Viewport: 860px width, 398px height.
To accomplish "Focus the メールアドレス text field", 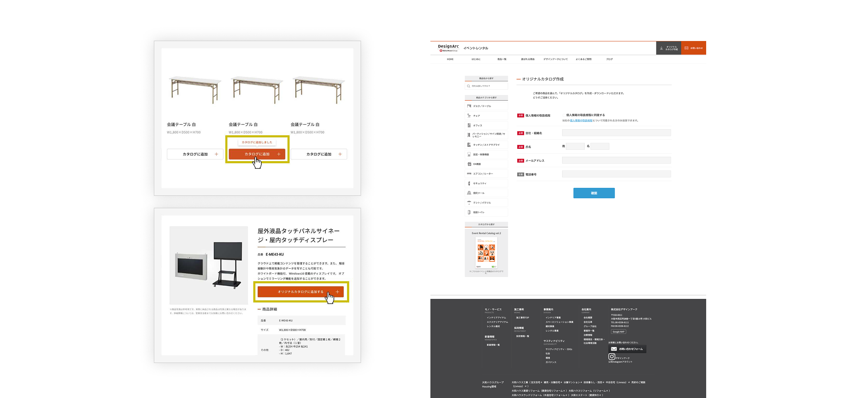I will tap(616, 160).
